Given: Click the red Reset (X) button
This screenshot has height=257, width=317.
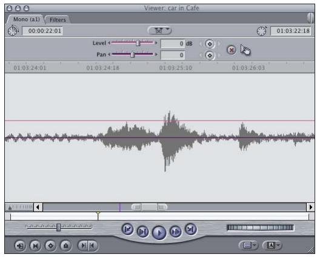Looking at the screenshot, I should click(x=232, y=50).
